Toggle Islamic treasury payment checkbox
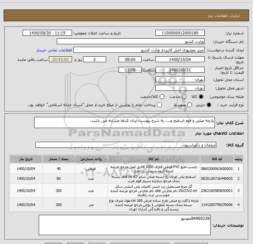 pyautogui.click(x=159, y=105)
